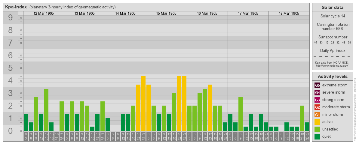Click the 13 Mar 21-24h light green bar
356x144 pixels.
pos(103,116)
